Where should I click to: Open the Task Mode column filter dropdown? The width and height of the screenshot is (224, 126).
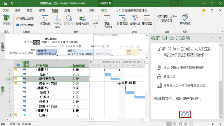tap(34, 66)
